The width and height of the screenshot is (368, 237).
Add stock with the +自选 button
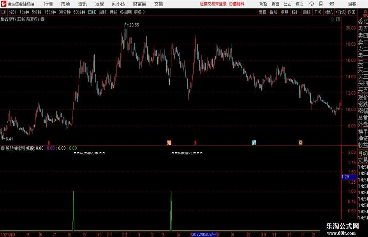(340, 12)
